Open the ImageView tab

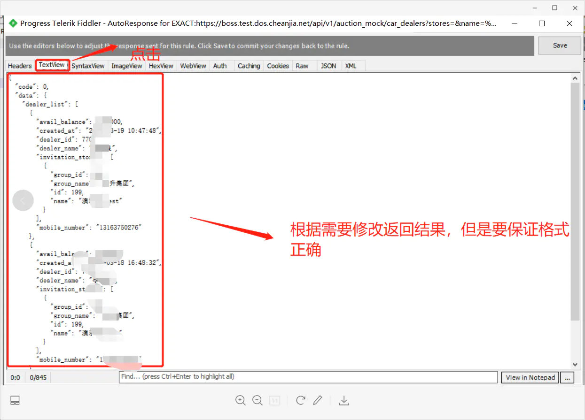point(126,66)
